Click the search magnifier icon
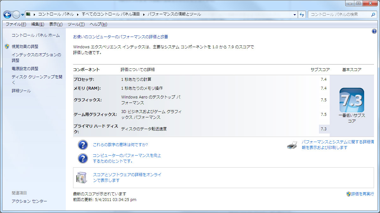Screen dimensions: 380x213 [x=373, y=15]
